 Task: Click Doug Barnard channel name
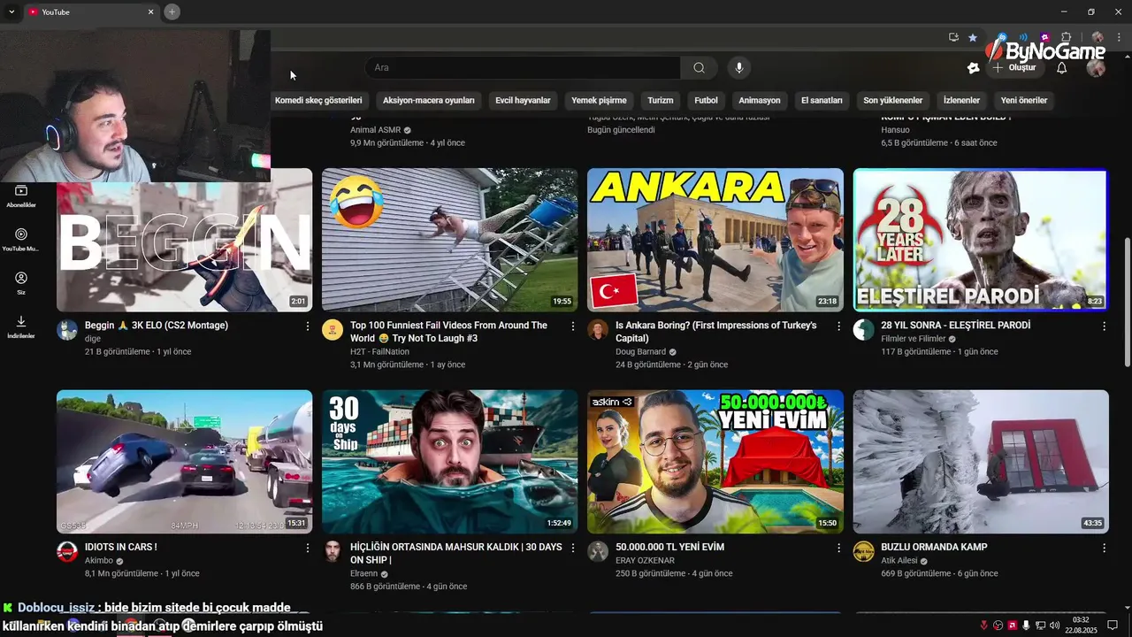click(x=640, y=351)
